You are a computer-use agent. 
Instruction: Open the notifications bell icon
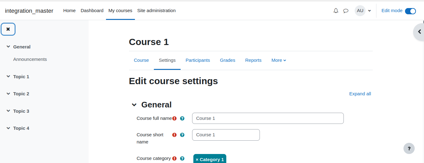(336, 11)
